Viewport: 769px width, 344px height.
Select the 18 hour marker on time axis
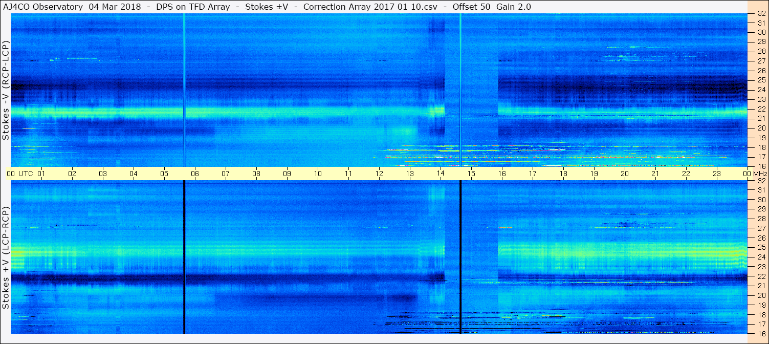click(563, 174)
